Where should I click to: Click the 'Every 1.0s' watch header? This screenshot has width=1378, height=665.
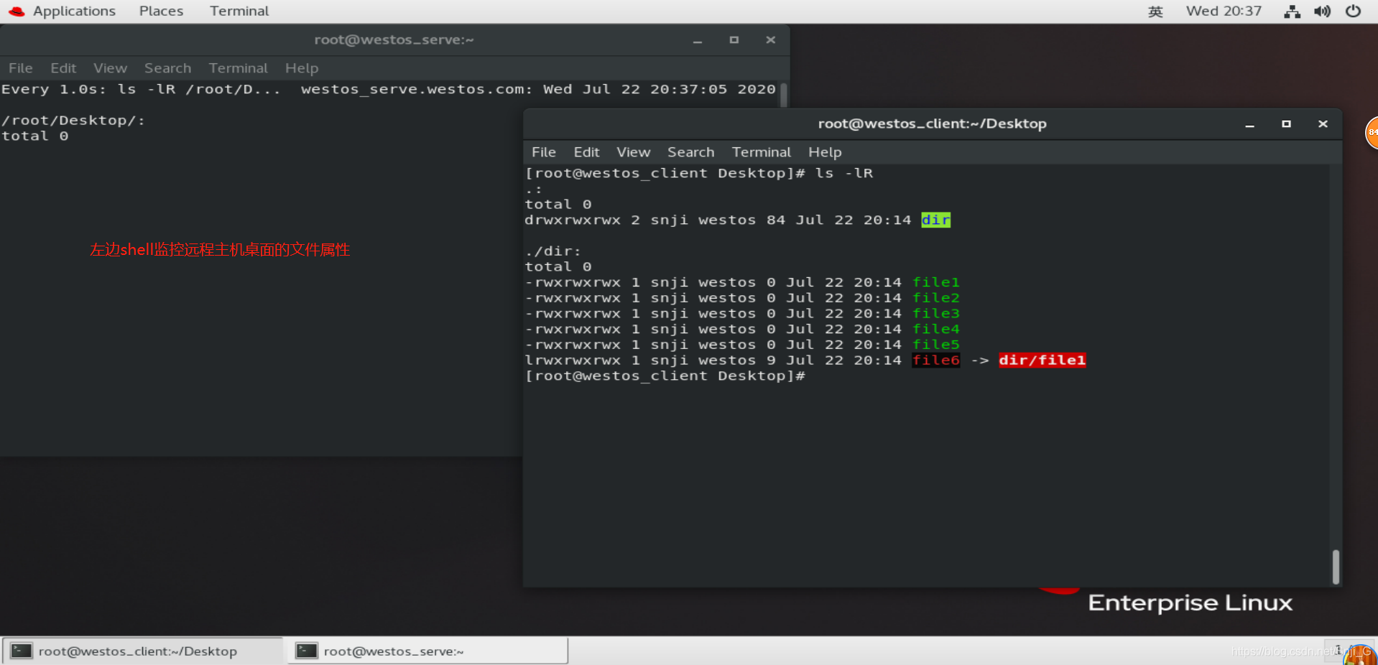(54, 89)
